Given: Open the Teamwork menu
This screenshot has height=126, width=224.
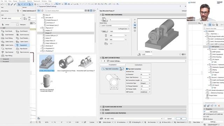Looking at the screenshot, I should click(37, 1).
